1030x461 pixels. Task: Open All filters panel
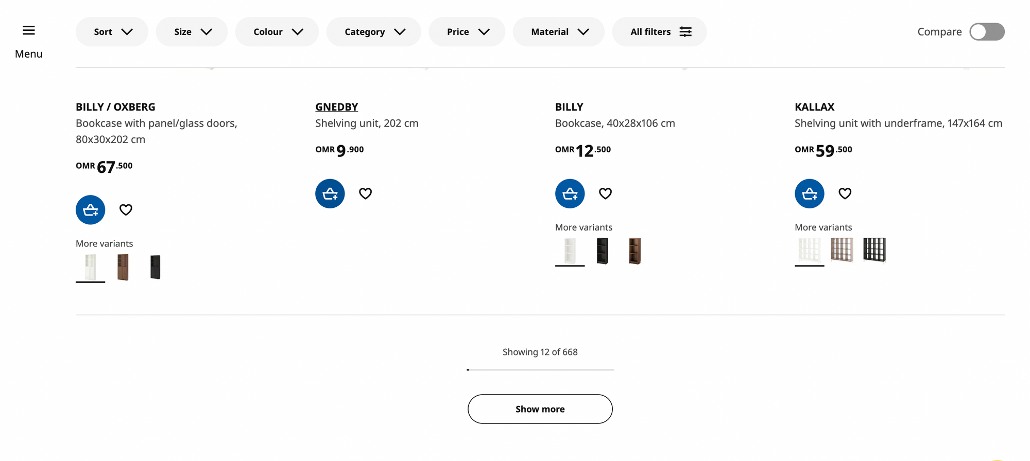pyautogui.click(x=659, y=32)
